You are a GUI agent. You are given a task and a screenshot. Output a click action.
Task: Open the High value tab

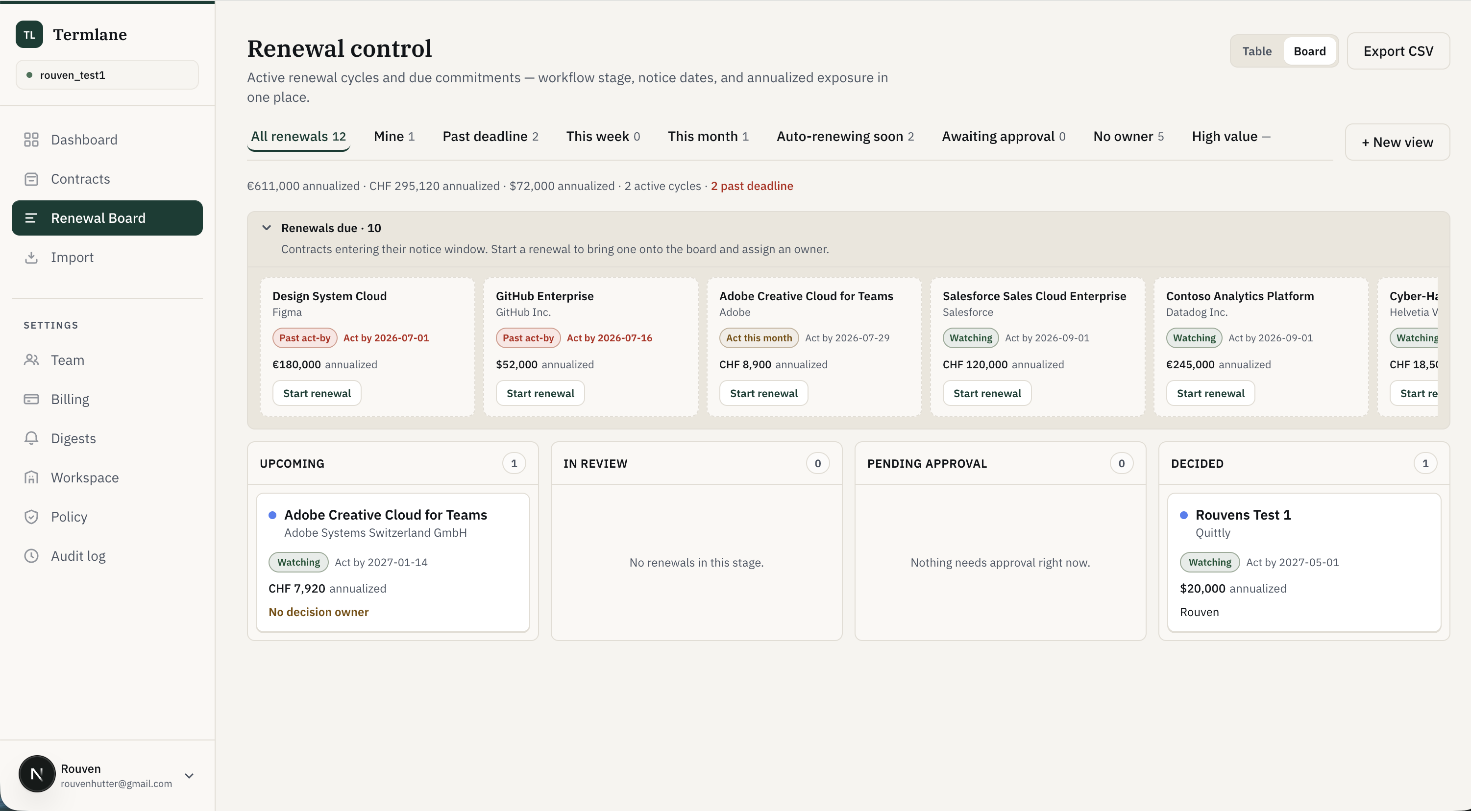(x=1230, y=137)
